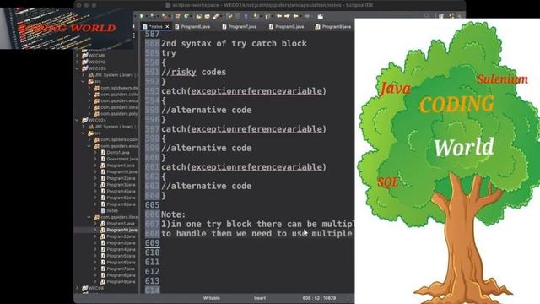Expand the Demo1.java tree node
The width and height of the screenshot is (540, 304).
tap(95, 152)
